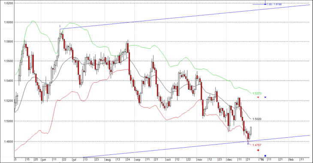The height and width of the screenshot is (163, 313).
Task: Select the green upper band value 1.5273
Action: click(257, 93)
